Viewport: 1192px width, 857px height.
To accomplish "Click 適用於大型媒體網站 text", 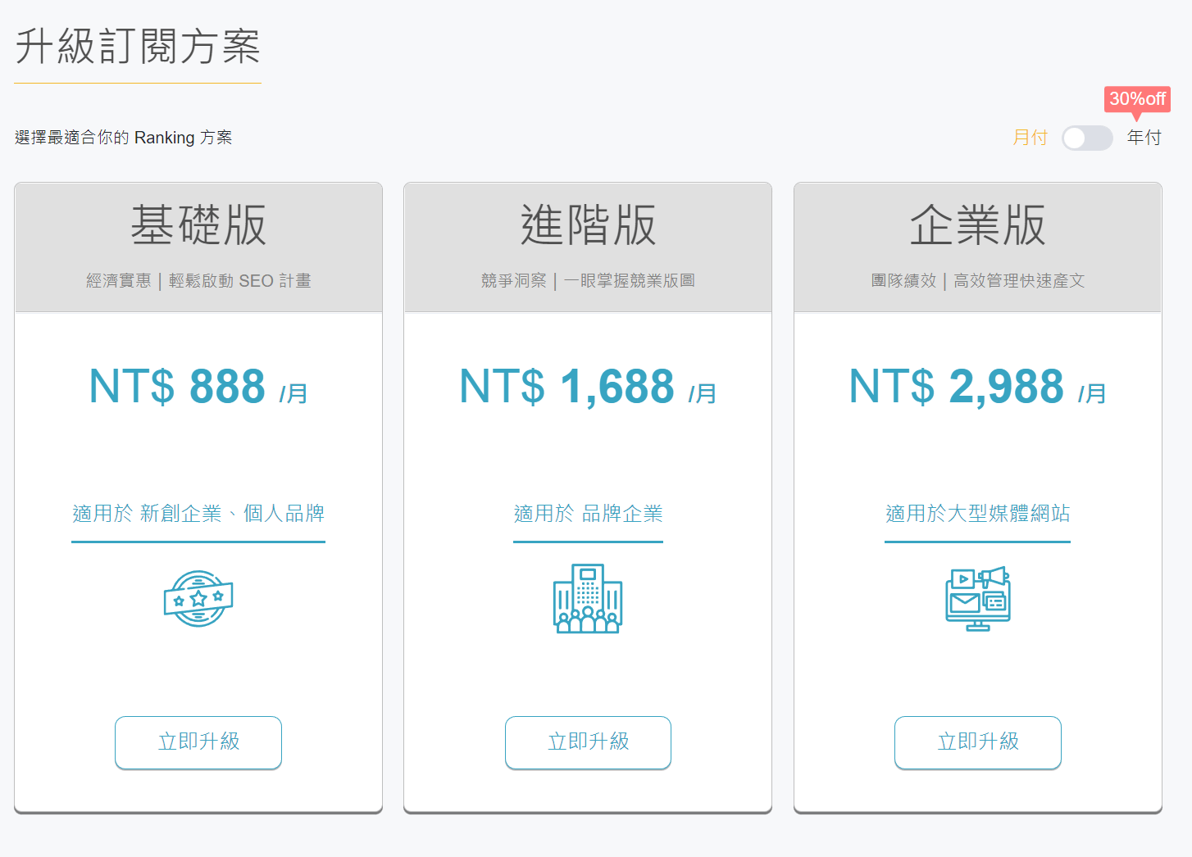I will [977, 514].
